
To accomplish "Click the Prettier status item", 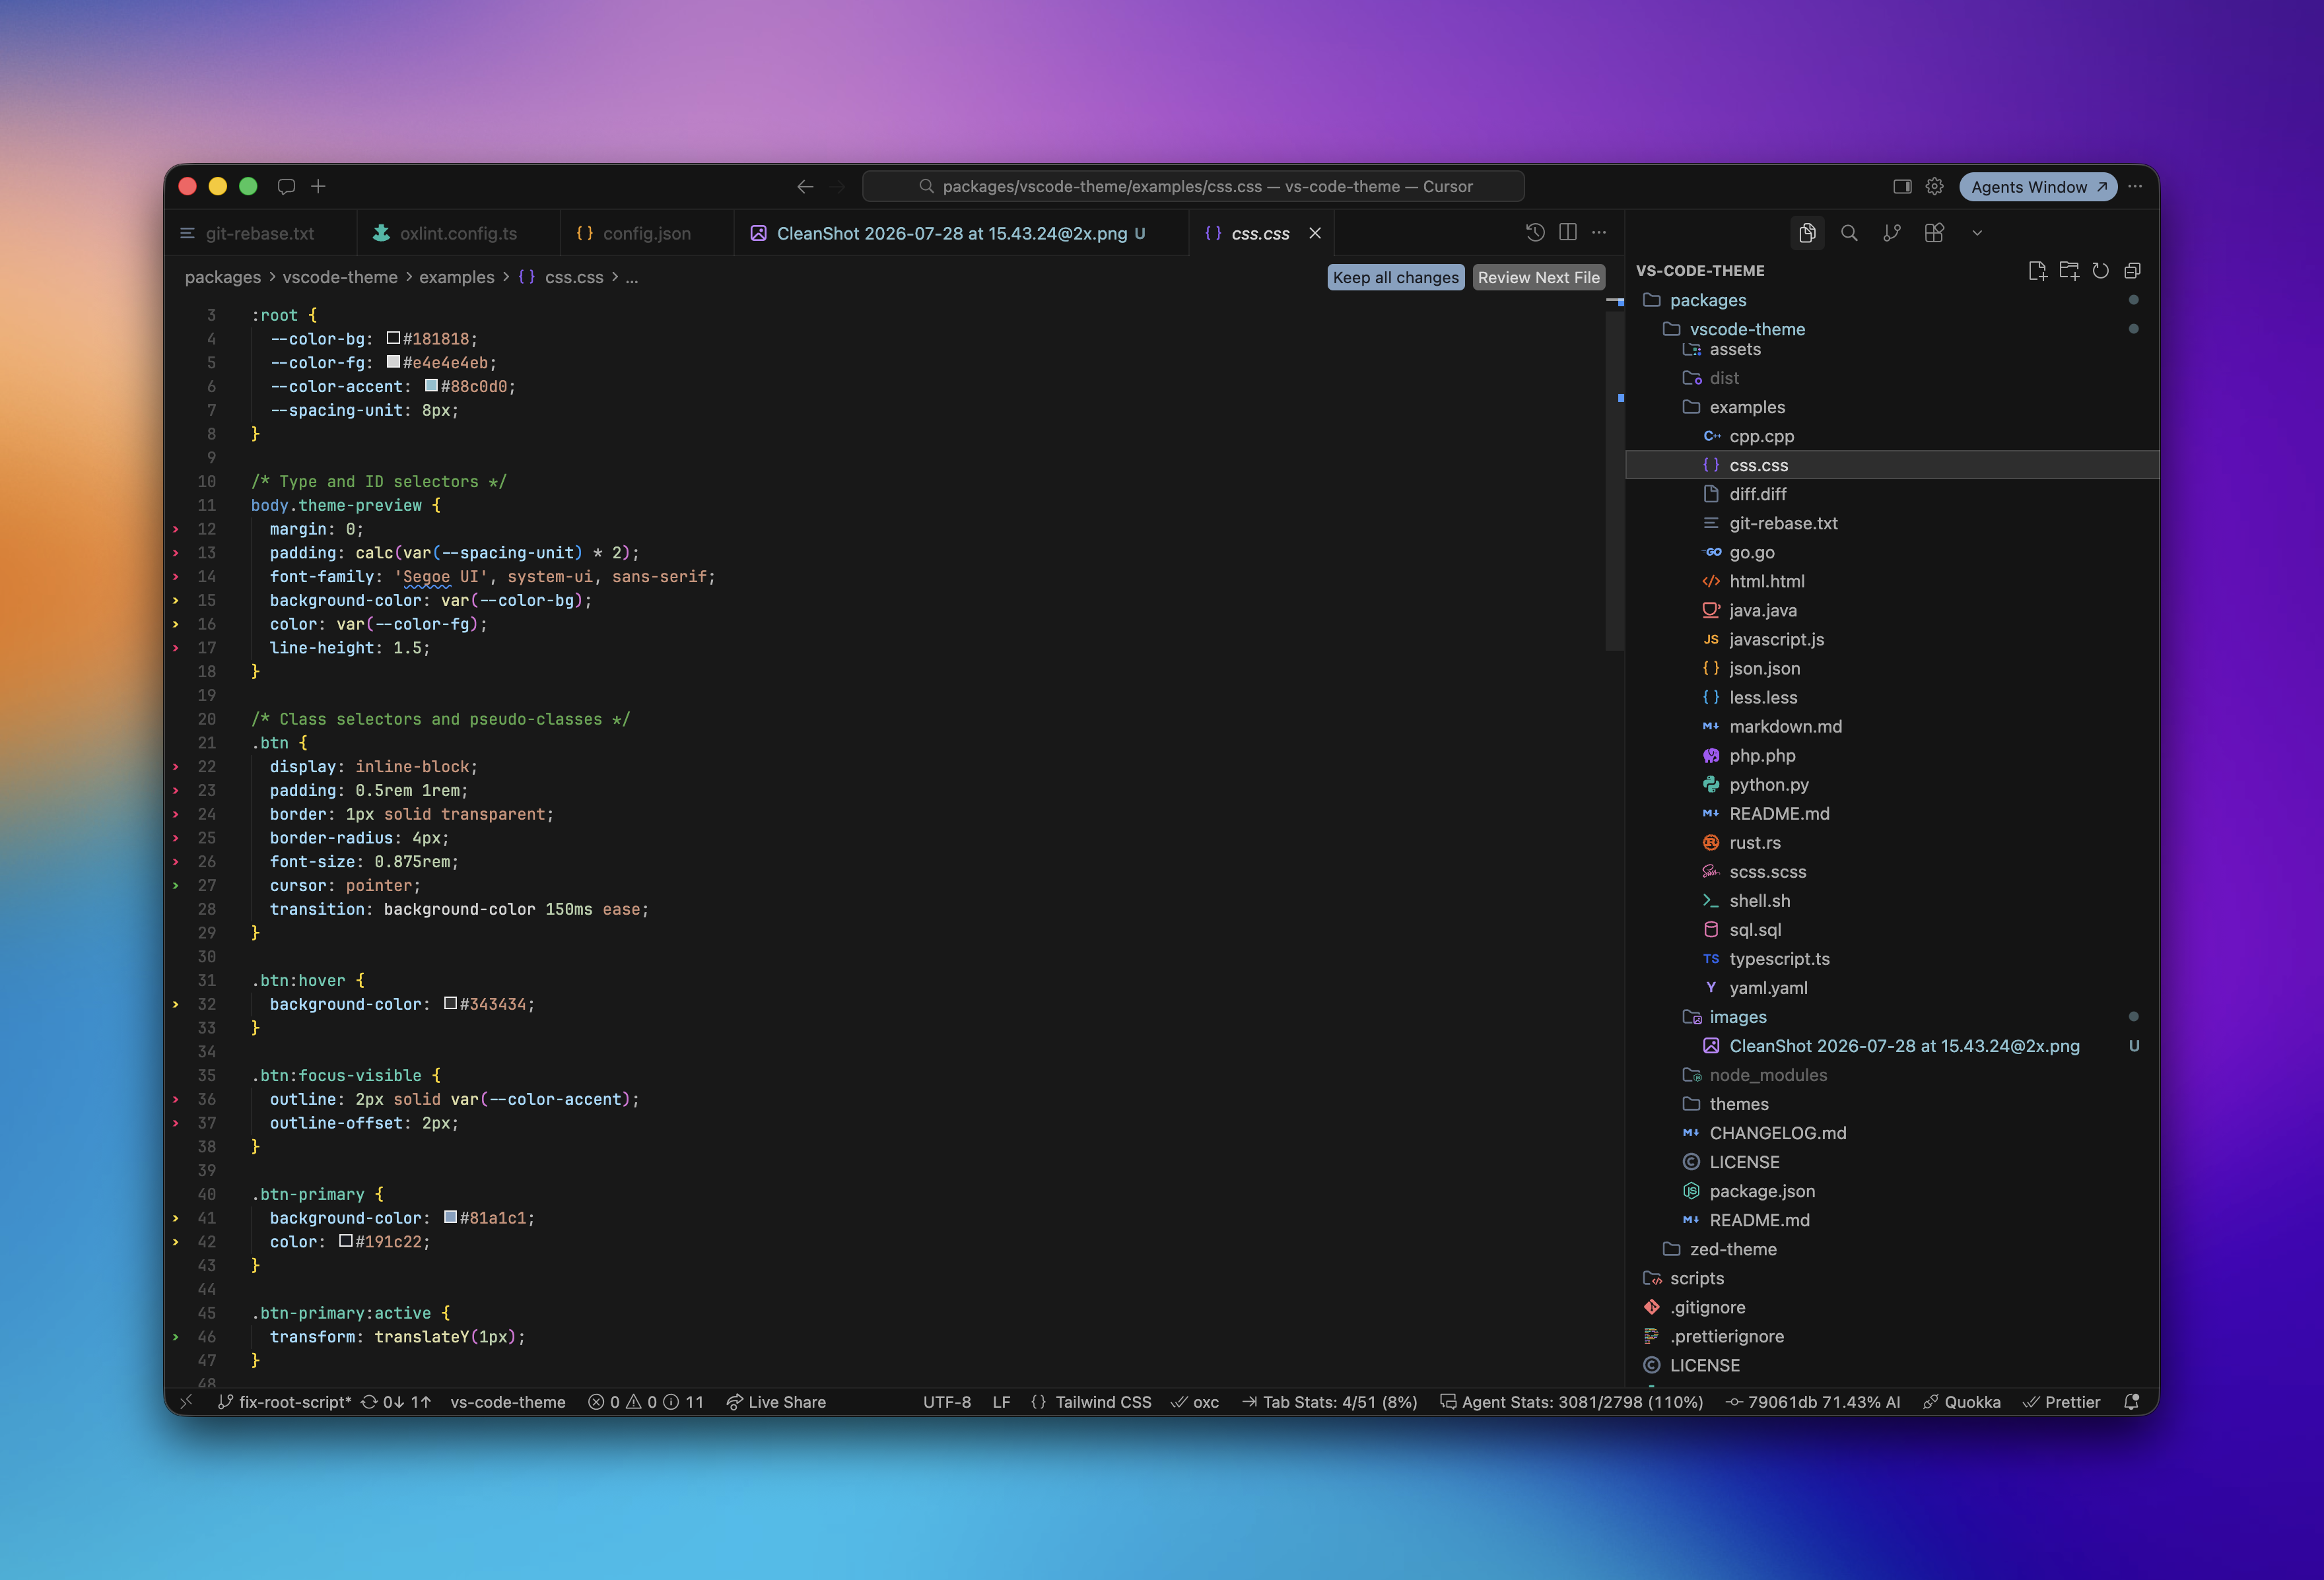I will coord(2061,1402).
